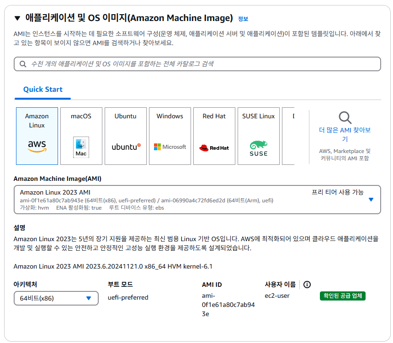Click the Microsoft logo
This screenshot has height=343, width=393.
pyautogui.click(x=170, y=147)
